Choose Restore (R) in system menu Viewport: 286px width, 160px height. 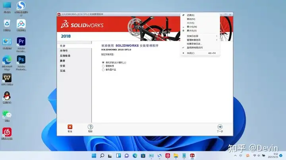(x=200, y=15)
